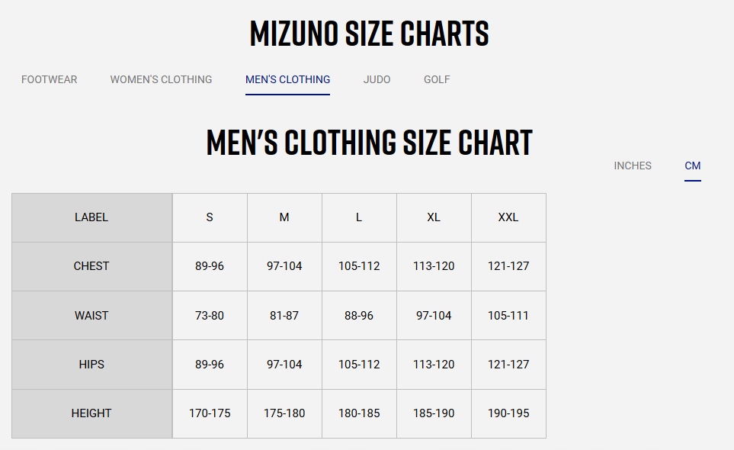Click the L height value 180-185

(359, 413)
